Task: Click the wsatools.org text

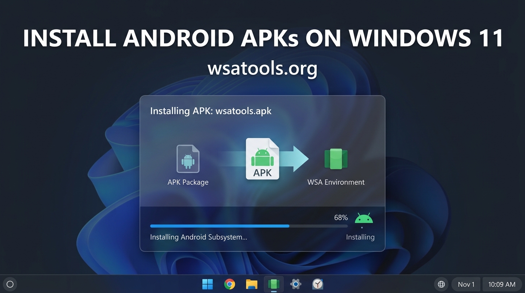Action: (x=262, y=69)
